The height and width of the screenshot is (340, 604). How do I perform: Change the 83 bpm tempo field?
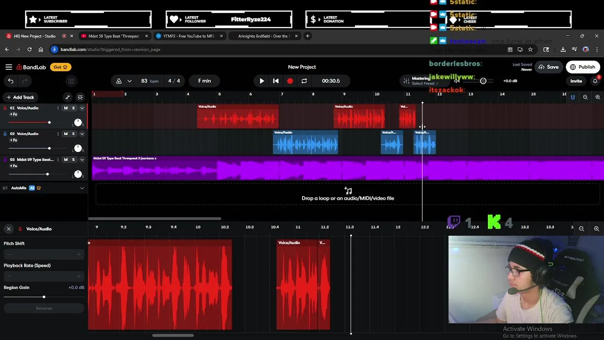[150, 81]
